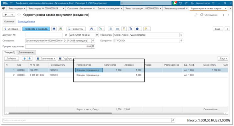Viewport: 234px width, 126px height.
Task: Switch to Заказы покупателей tab
Action: pos(174,9)
